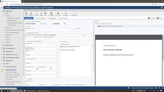Open dropdown arrow next to Друк
This screenshot has height=92, width=164.
click(x=47, y=14)
